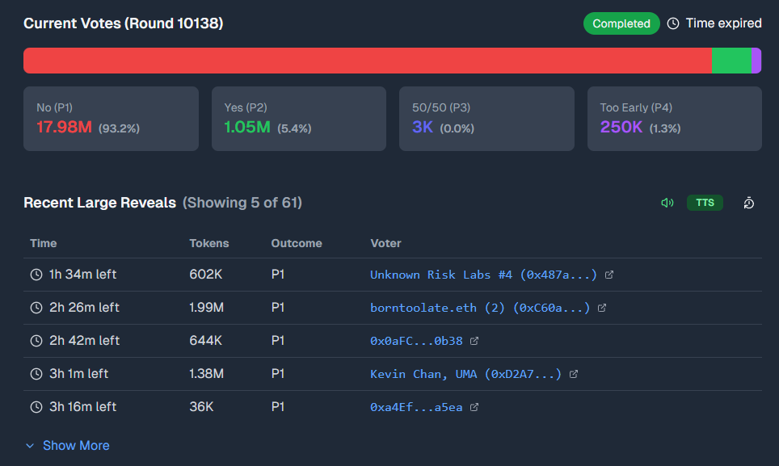This screenshot has width=779, height=466.
Task: Open Kevin Chan, UMA voter link
Action: coord(465,374)
